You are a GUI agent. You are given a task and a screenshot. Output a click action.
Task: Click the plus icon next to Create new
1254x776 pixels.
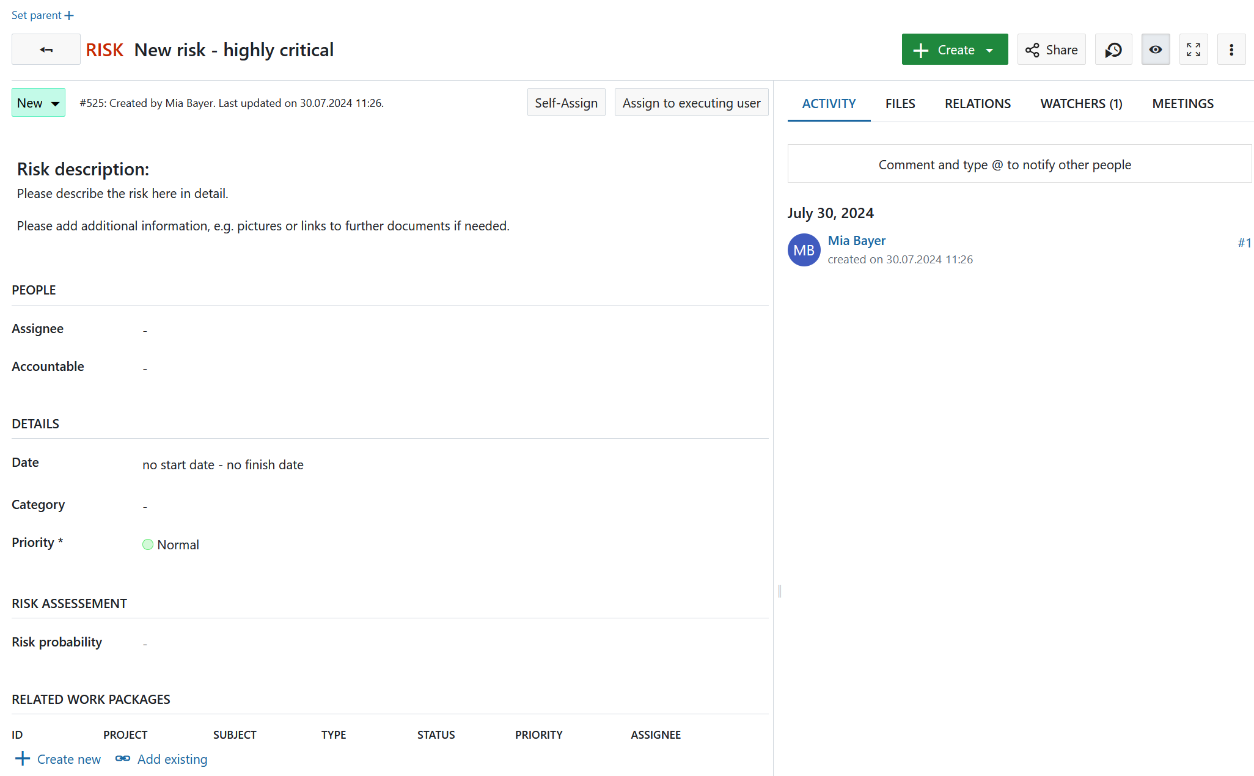tap(23, 759)
